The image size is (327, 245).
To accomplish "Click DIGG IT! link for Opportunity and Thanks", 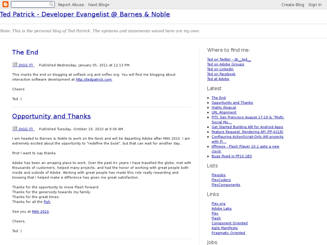I will click(26, 129).
